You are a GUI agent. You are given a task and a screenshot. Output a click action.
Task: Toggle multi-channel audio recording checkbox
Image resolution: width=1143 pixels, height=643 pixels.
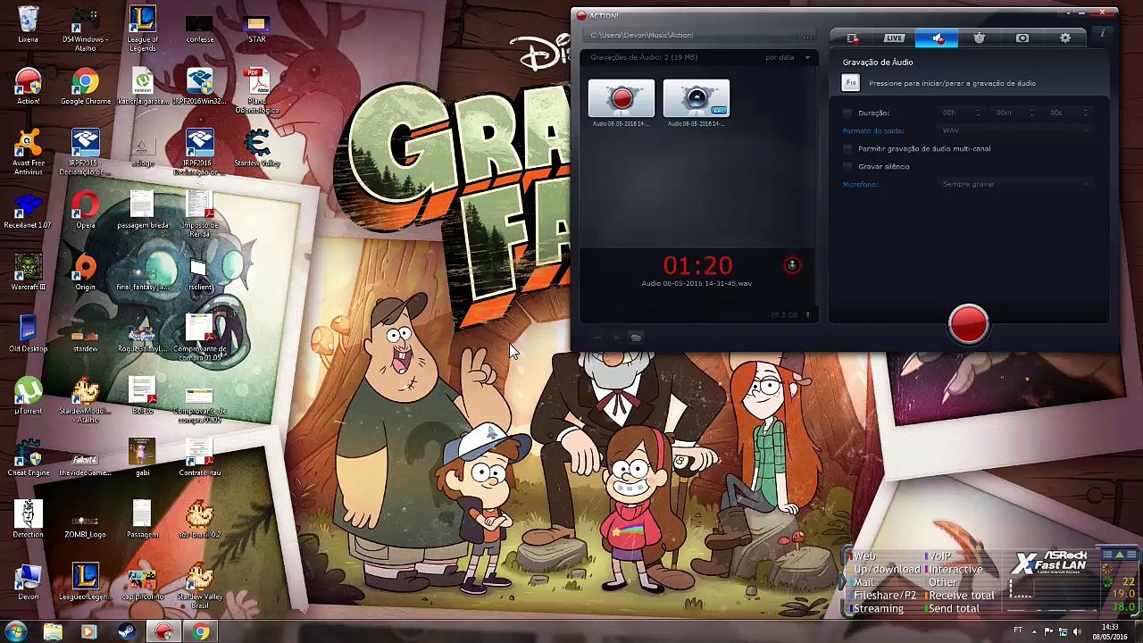coord(847,148)
